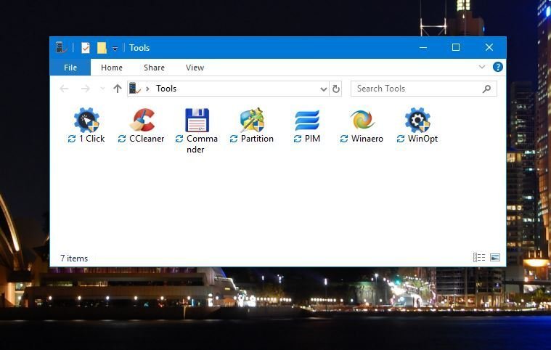Go back using the Back arrow

pos(64,89)
